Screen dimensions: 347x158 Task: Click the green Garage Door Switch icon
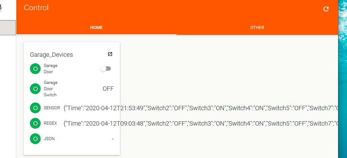35,89
